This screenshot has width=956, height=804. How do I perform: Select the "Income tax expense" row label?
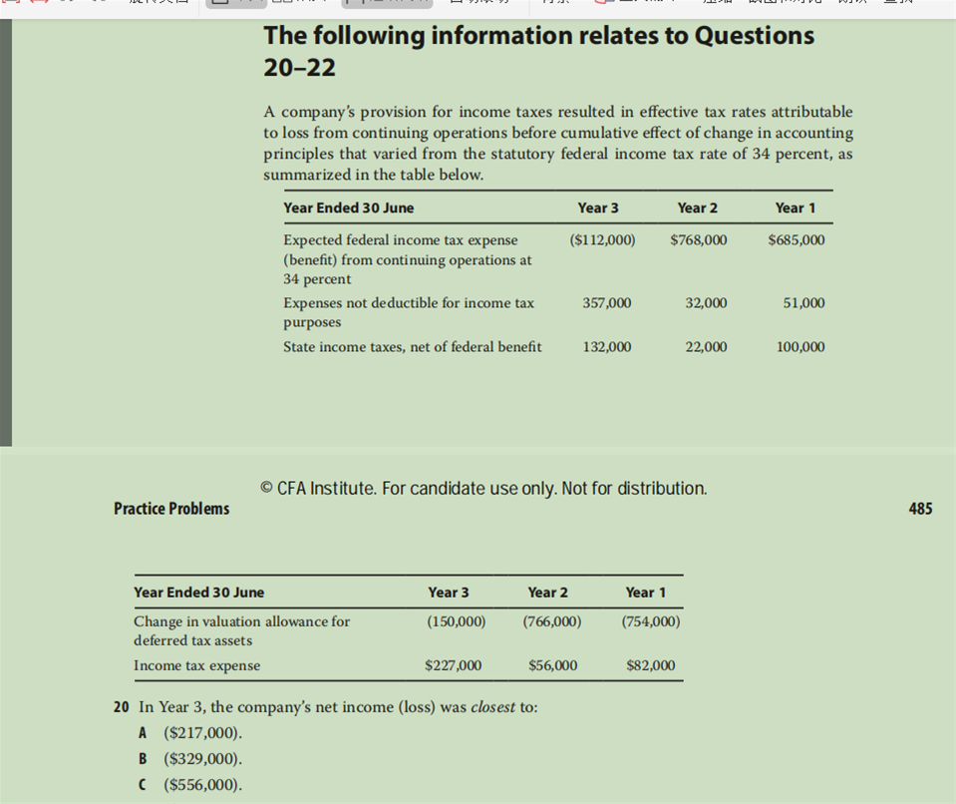(197, 665)
